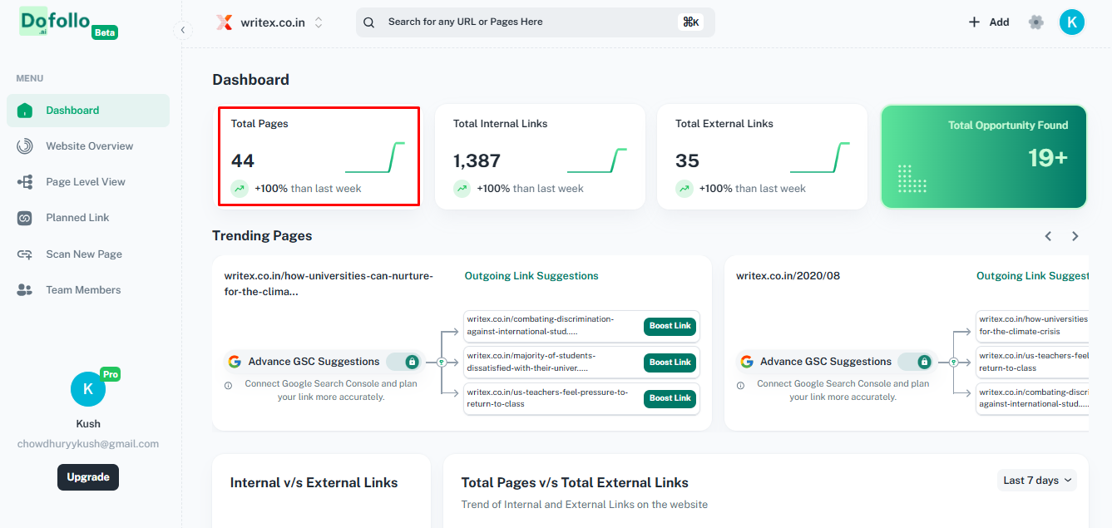Click the Scan New Page link-plus icon
This screenshot has width=1112, height=528.
point(25,254)
